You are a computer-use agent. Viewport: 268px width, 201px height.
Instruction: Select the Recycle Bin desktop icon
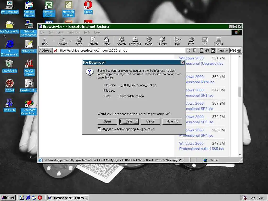(x=9, y=66)
